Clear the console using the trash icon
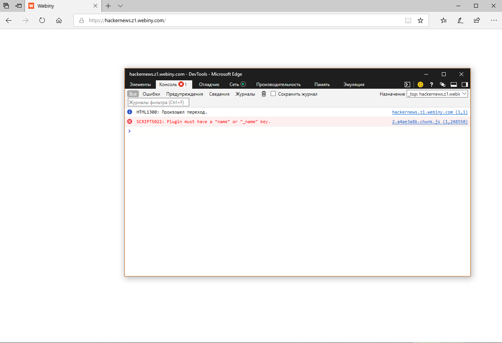The image size is (502, 343). tap(263, 94)
